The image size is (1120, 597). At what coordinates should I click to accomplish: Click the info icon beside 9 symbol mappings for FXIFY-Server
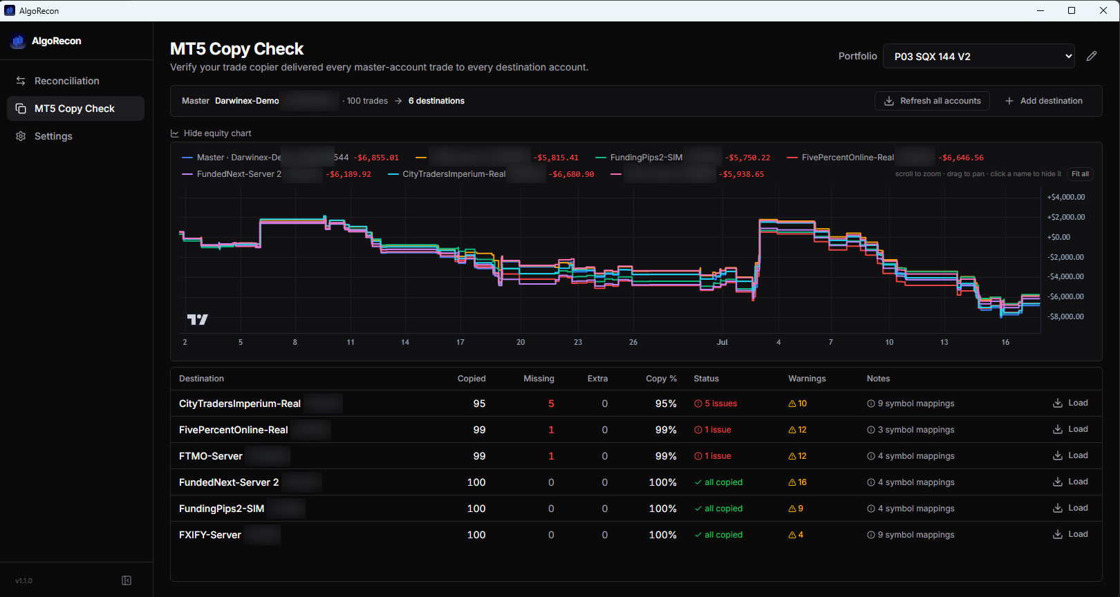pos(871,535)
